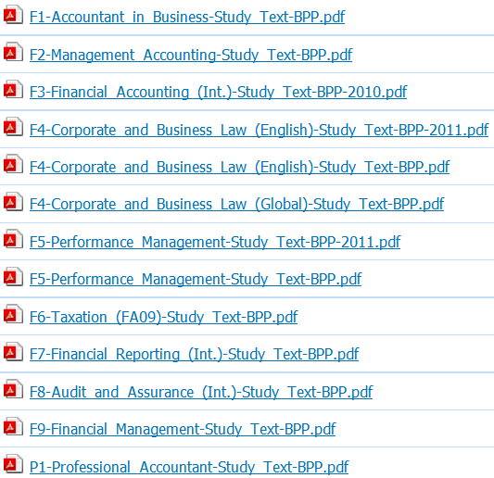Click PDF icon next to F8-Audit and Assurance
The width and height of the screenshot is (494, 478).
[13, 389]
